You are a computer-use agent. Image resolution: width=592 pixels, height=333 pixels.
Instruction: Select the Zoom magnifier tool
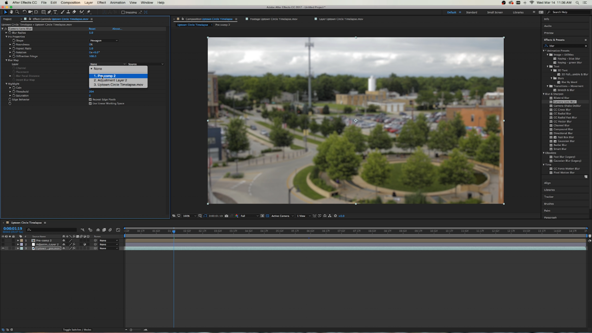17,12
